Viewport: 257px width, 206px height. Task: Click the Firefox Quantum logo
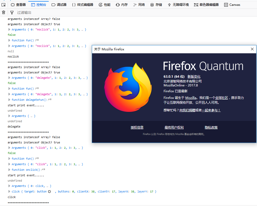tap(128, 87)
